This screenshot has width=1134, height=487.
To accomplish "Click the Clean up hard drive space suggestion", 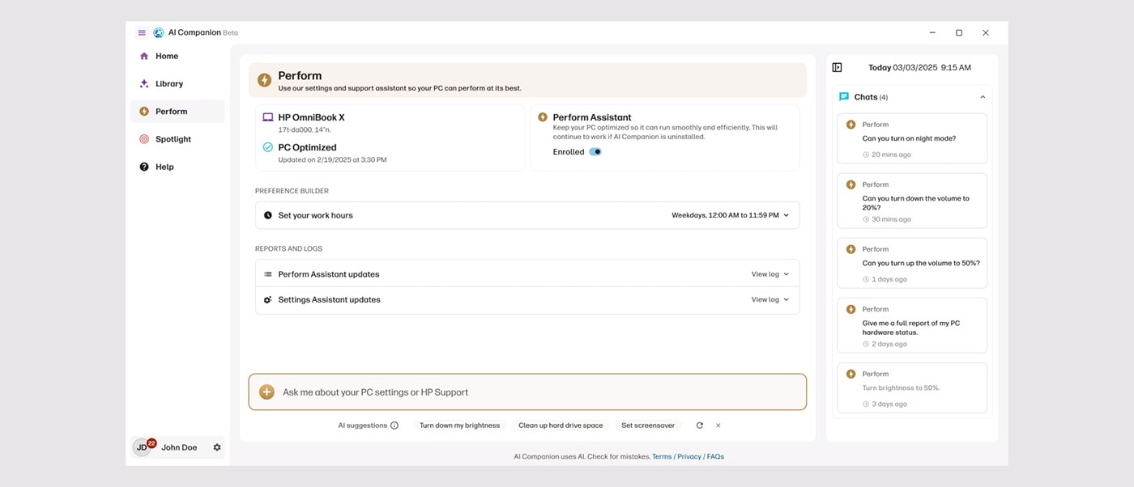I will [x=561, y=425].
